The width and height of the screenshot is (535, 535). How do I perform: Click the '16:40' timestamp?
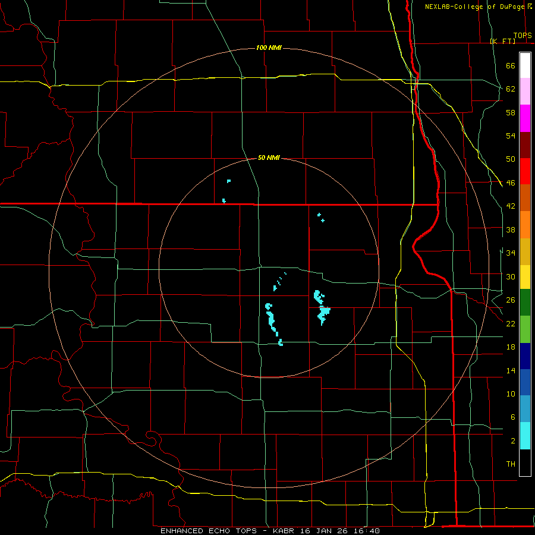point(367,531)
